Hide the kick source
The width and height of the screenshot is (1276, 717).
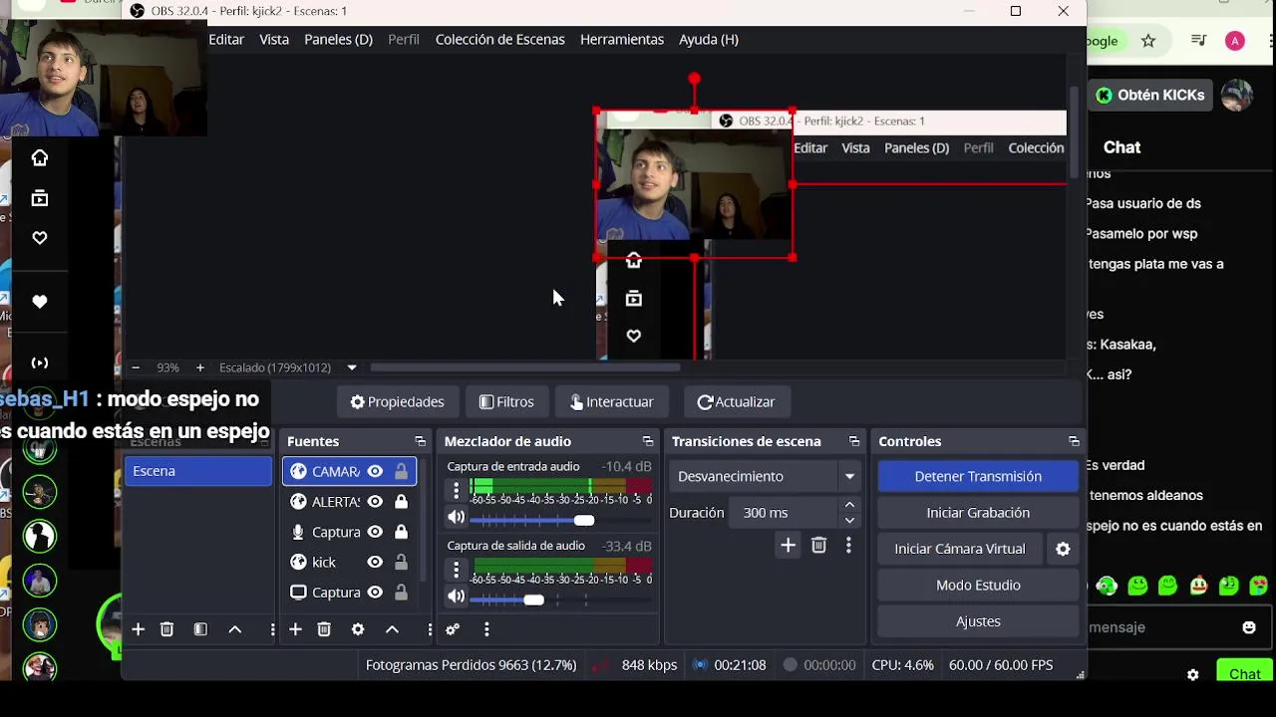375,563
